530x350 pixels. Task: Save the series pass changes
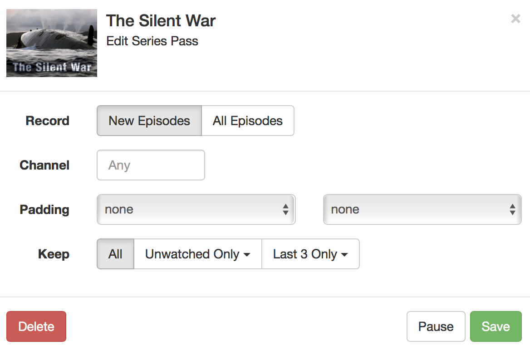[496, 326]
